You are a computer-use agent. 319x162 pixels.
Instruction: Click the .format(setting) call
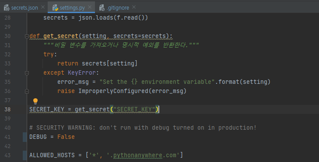pyautogui.click(x=242, y=82)
